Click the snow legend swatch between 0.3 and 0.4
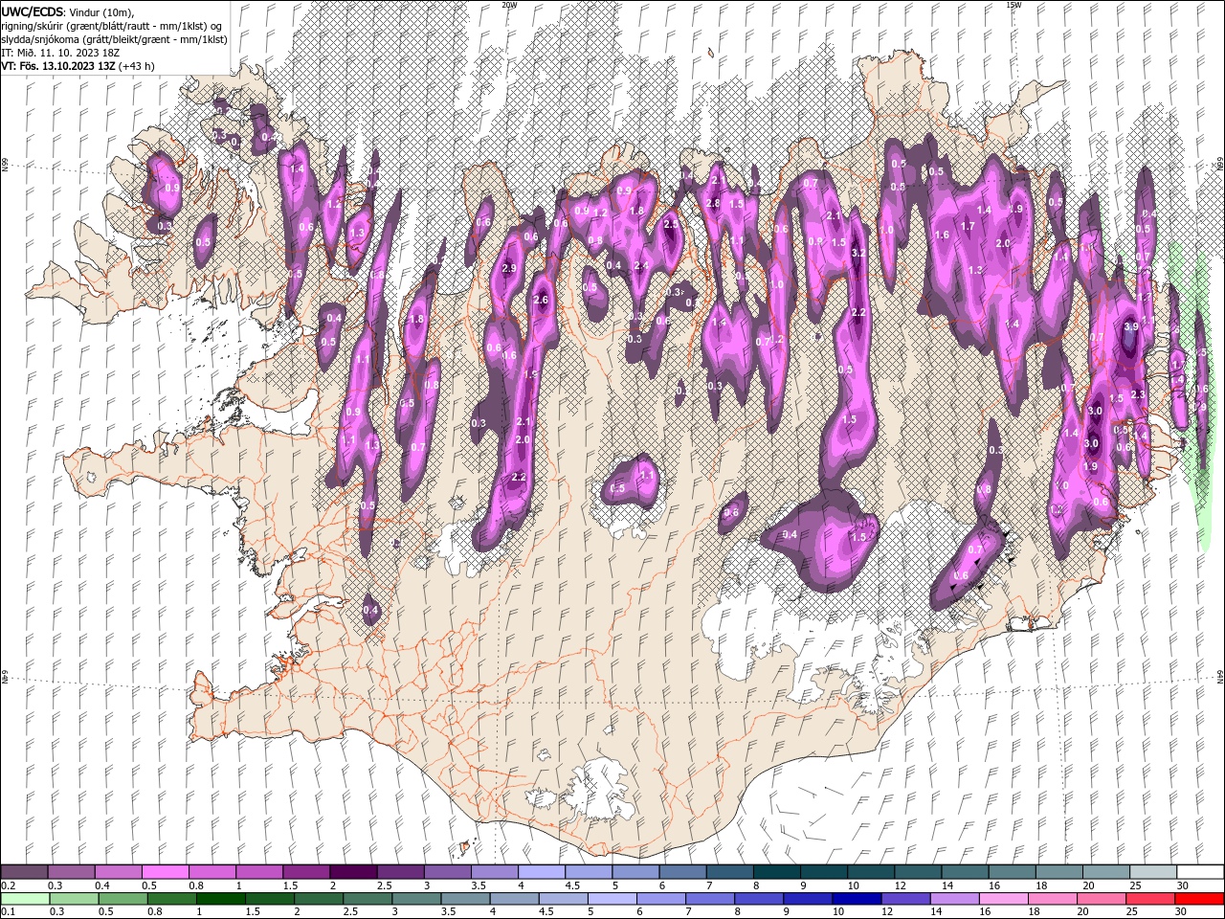Viewport: 1225px width, 919px height. 72,871
